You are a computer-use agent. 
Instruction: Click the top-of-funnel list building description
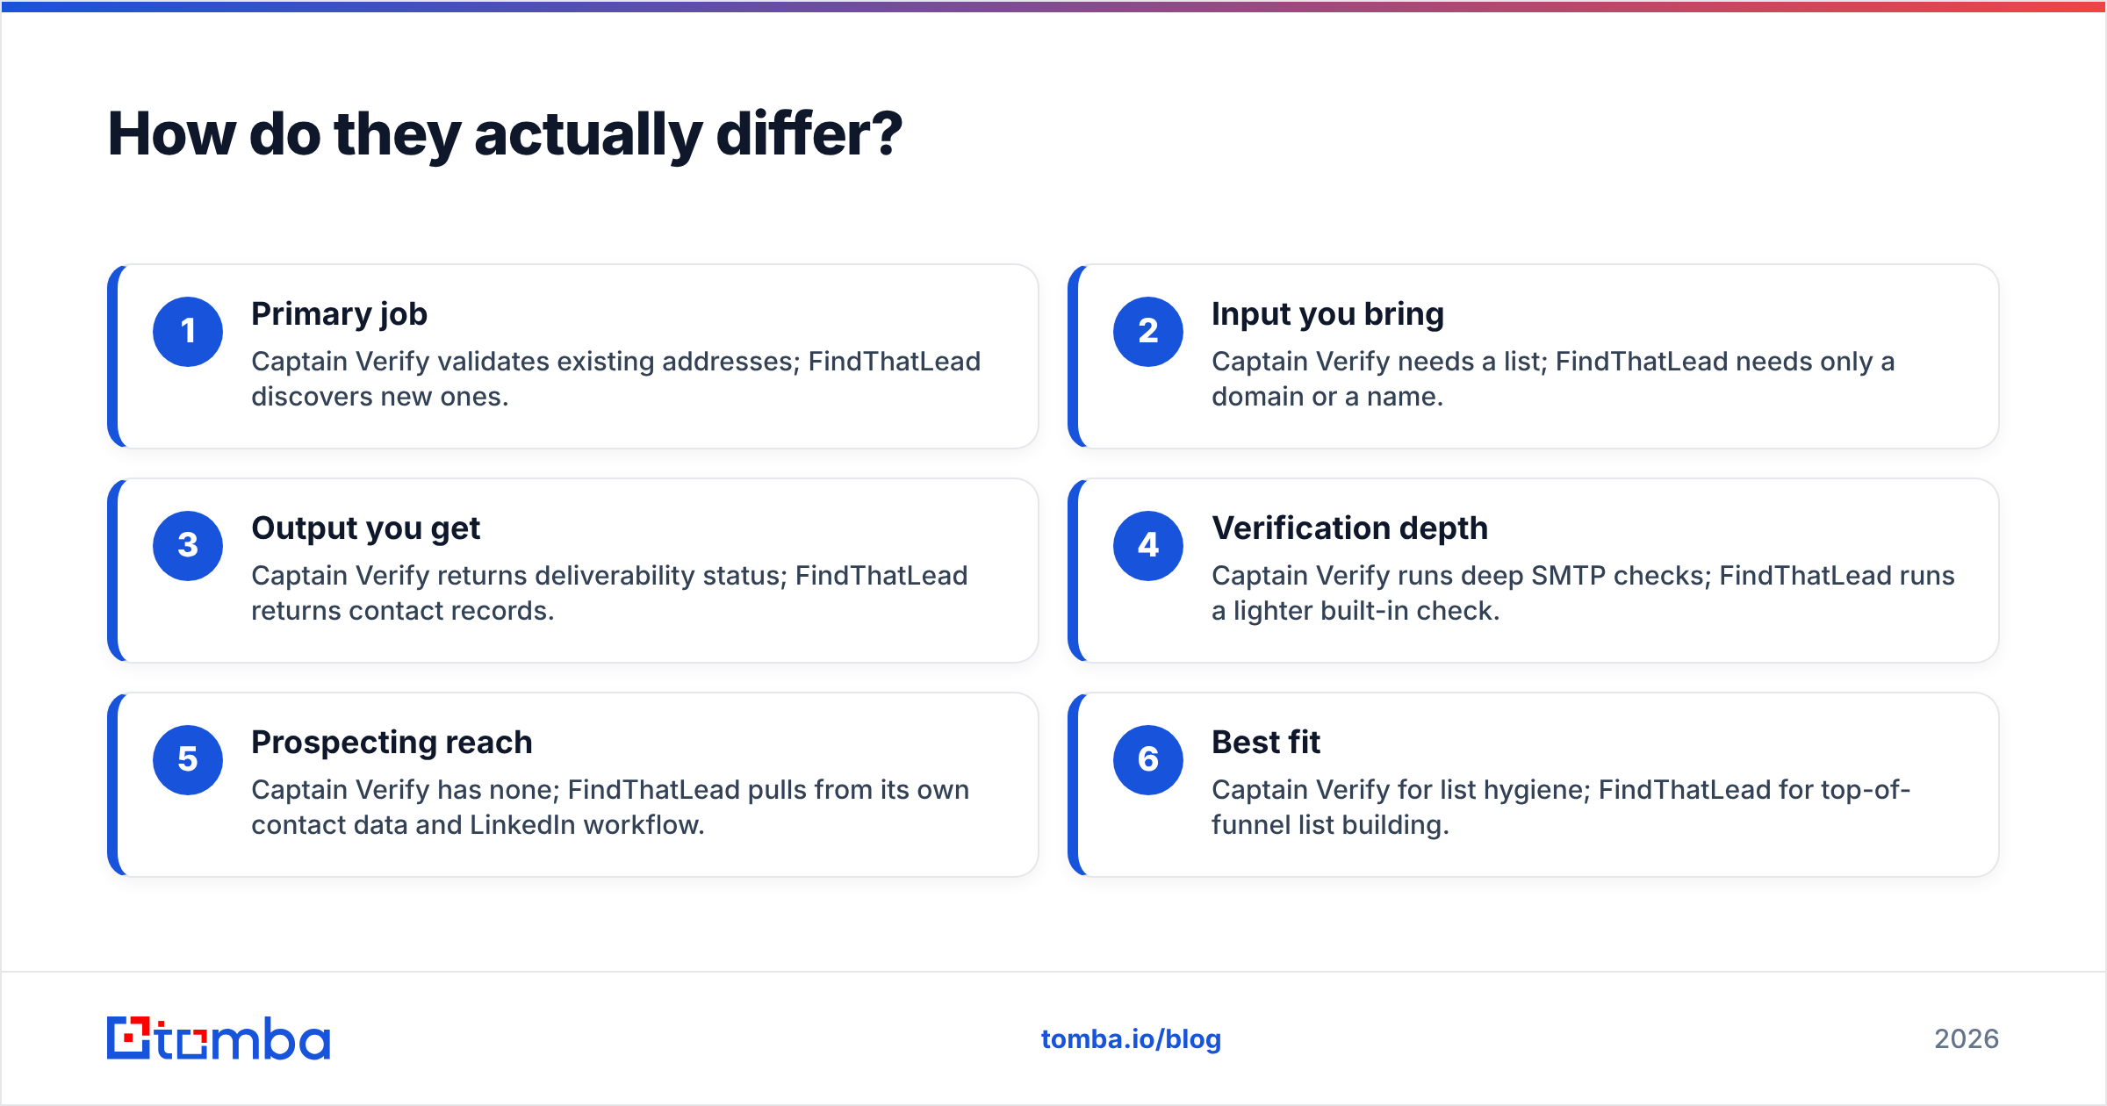[x=1561, y=808]
